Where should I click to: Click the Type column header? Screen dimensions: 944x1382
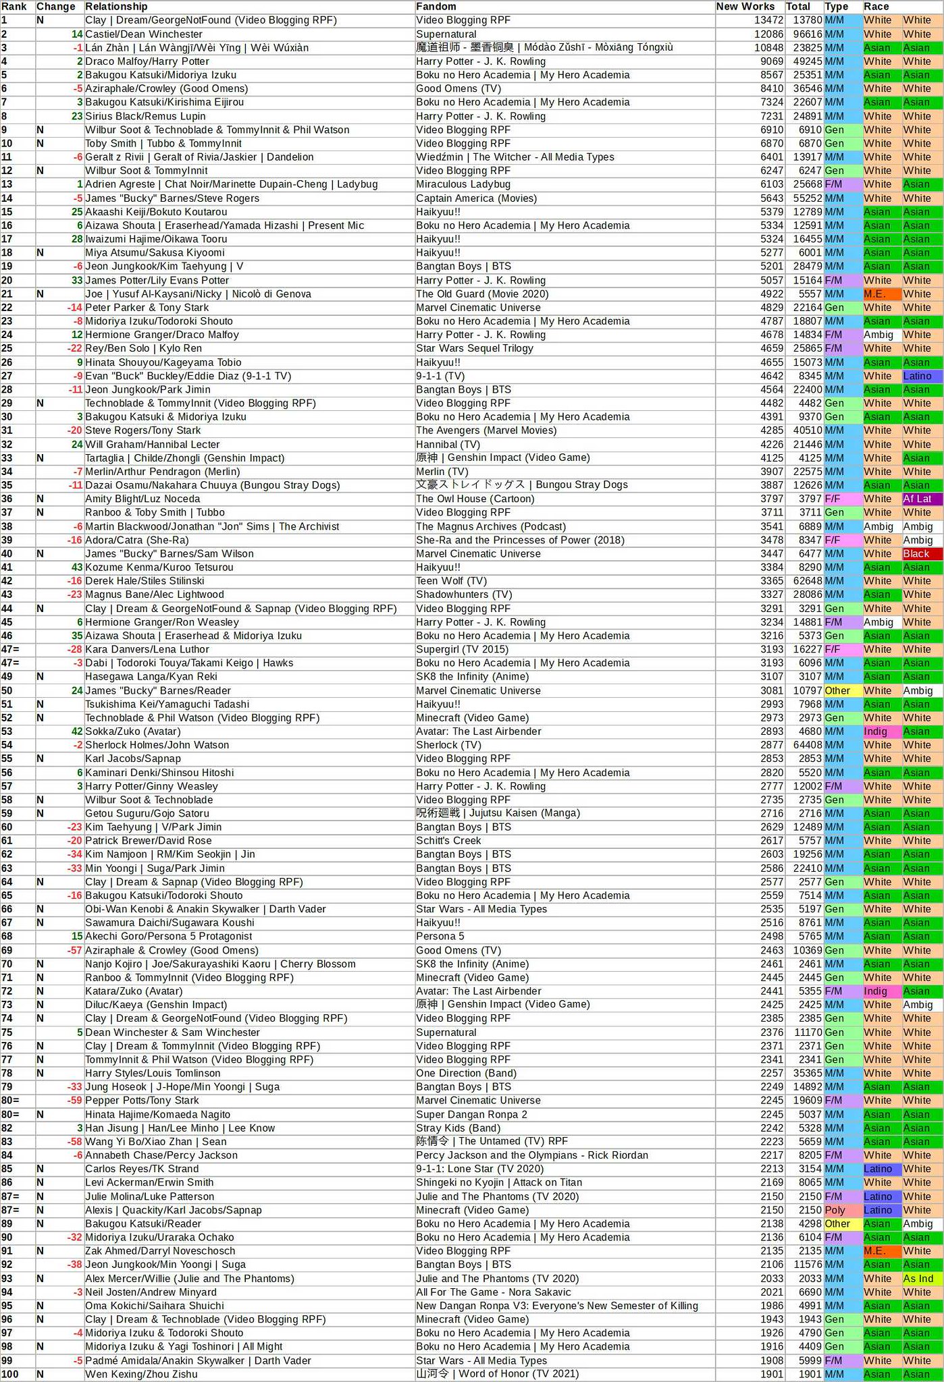[843, 7]
